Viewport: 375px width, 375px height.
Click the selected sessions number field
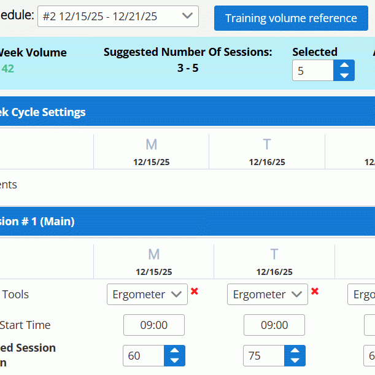point(313,71)
